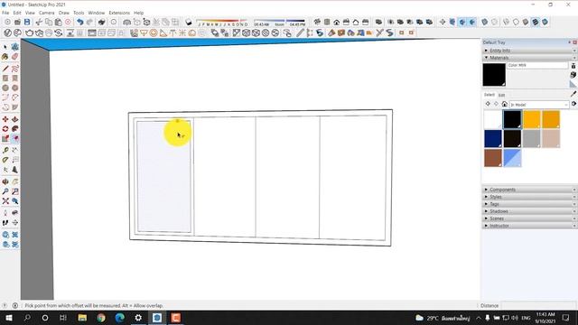Image resolution: width=578 pixels, height=325 pixels.
Task: Toggle Display Section Planes
Action: coord(452,22)
